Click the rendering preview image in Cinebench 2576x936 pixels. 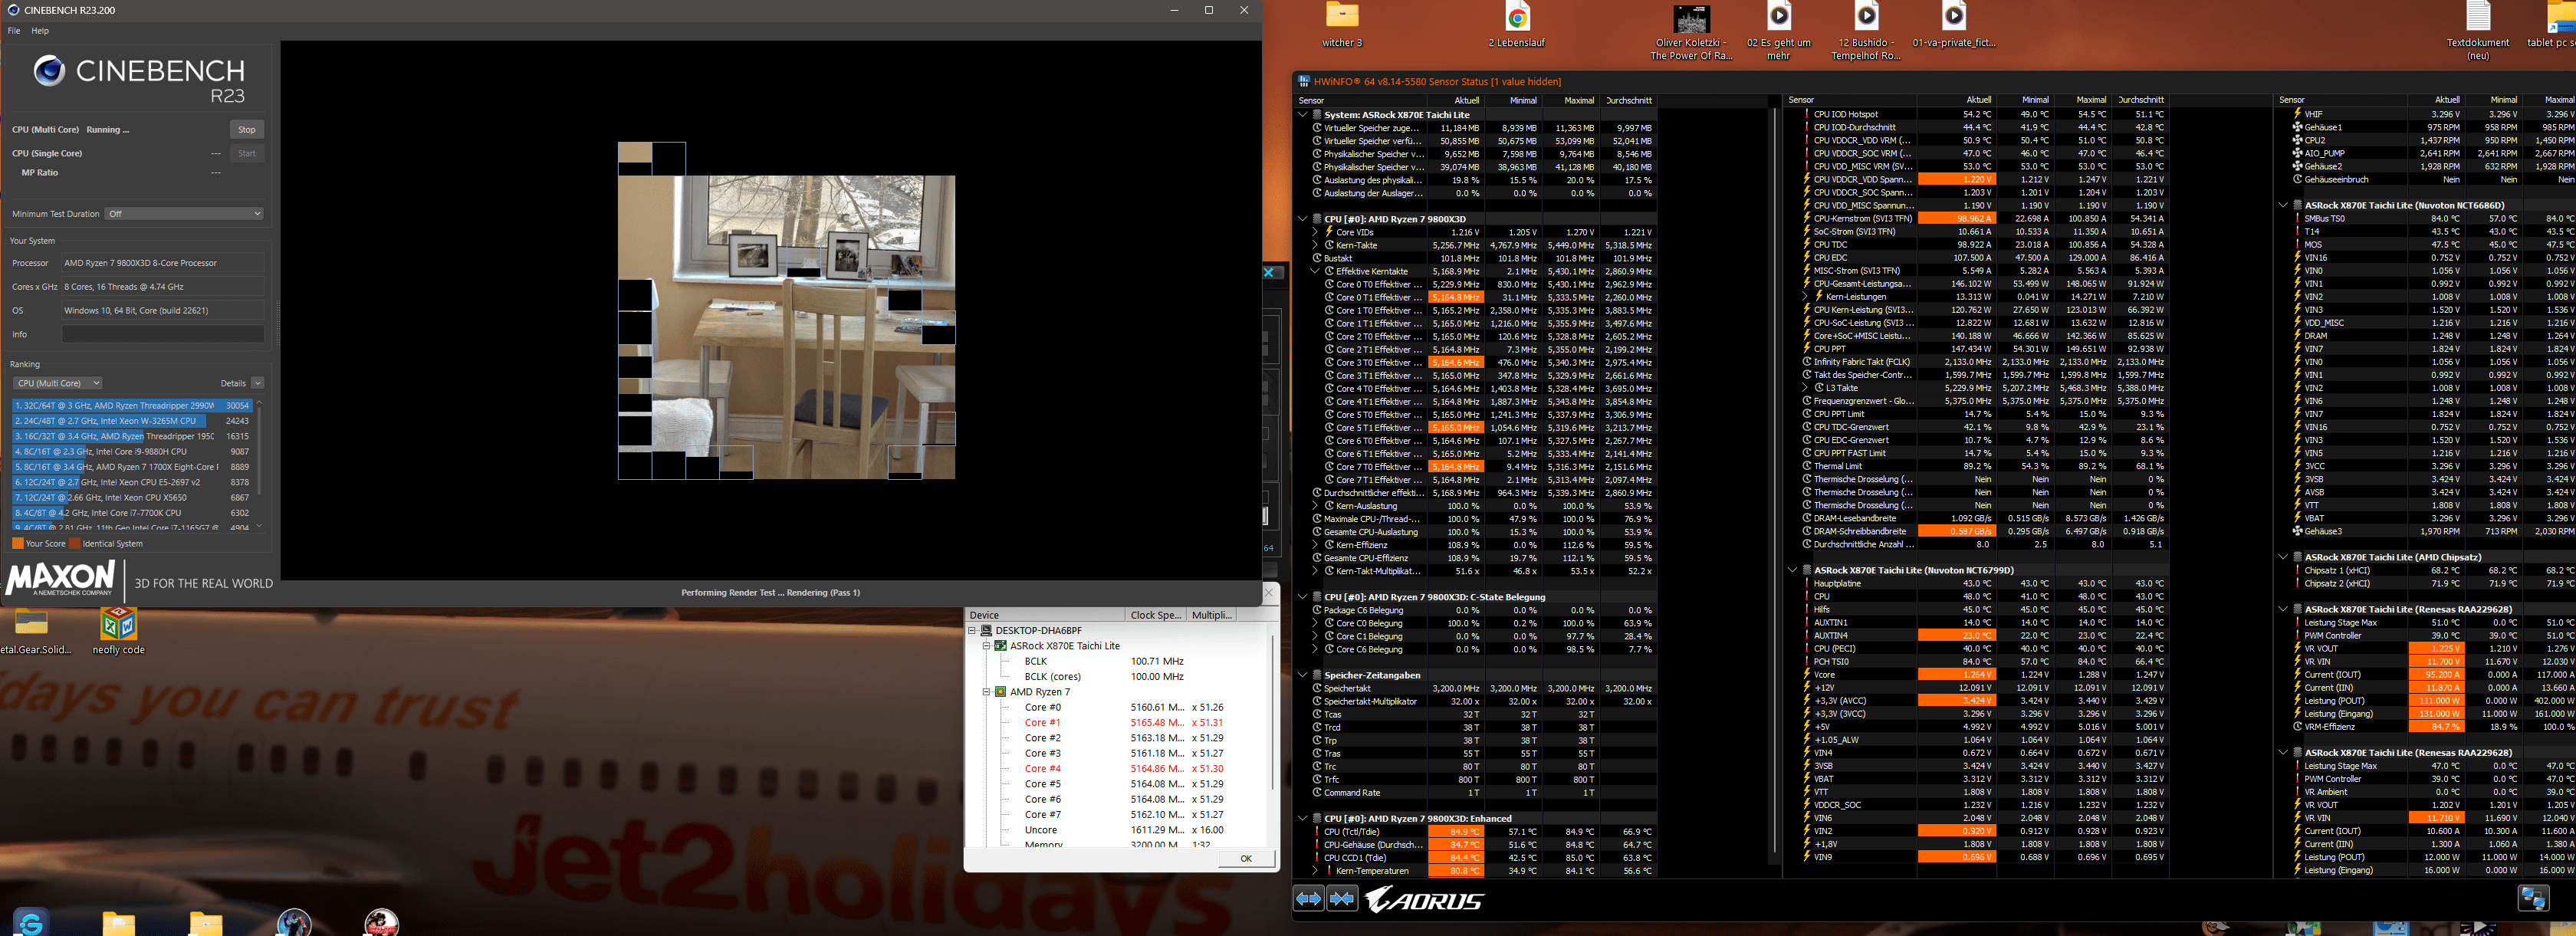(786, 311)
